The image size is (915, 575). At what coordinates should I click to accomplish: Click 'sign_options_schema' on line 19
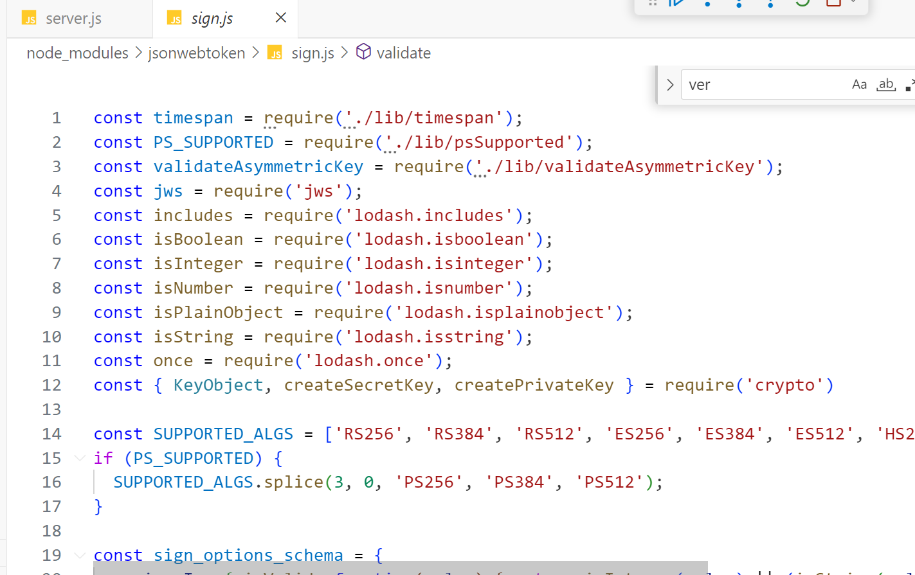248,556
